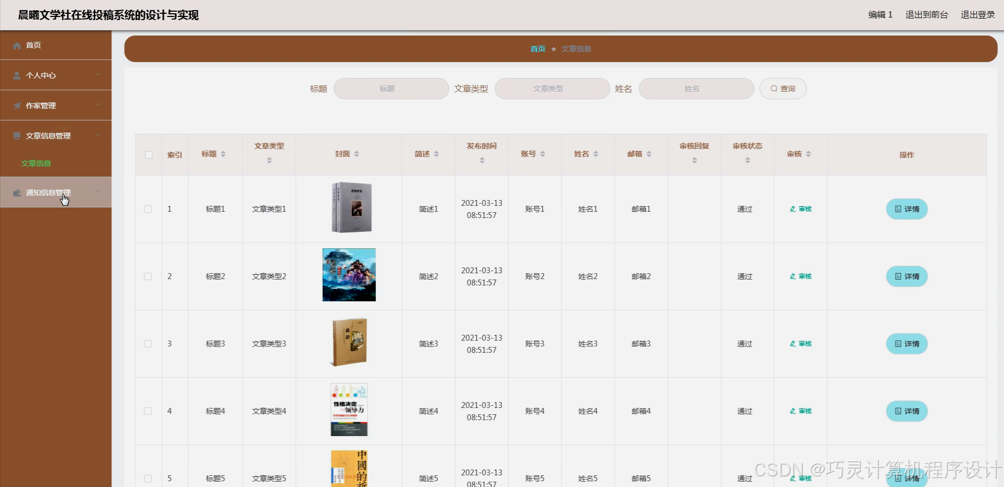The image size is (1004, 487).
Task: Toggle the select-all checkbox in the table header
Action: 149,155
